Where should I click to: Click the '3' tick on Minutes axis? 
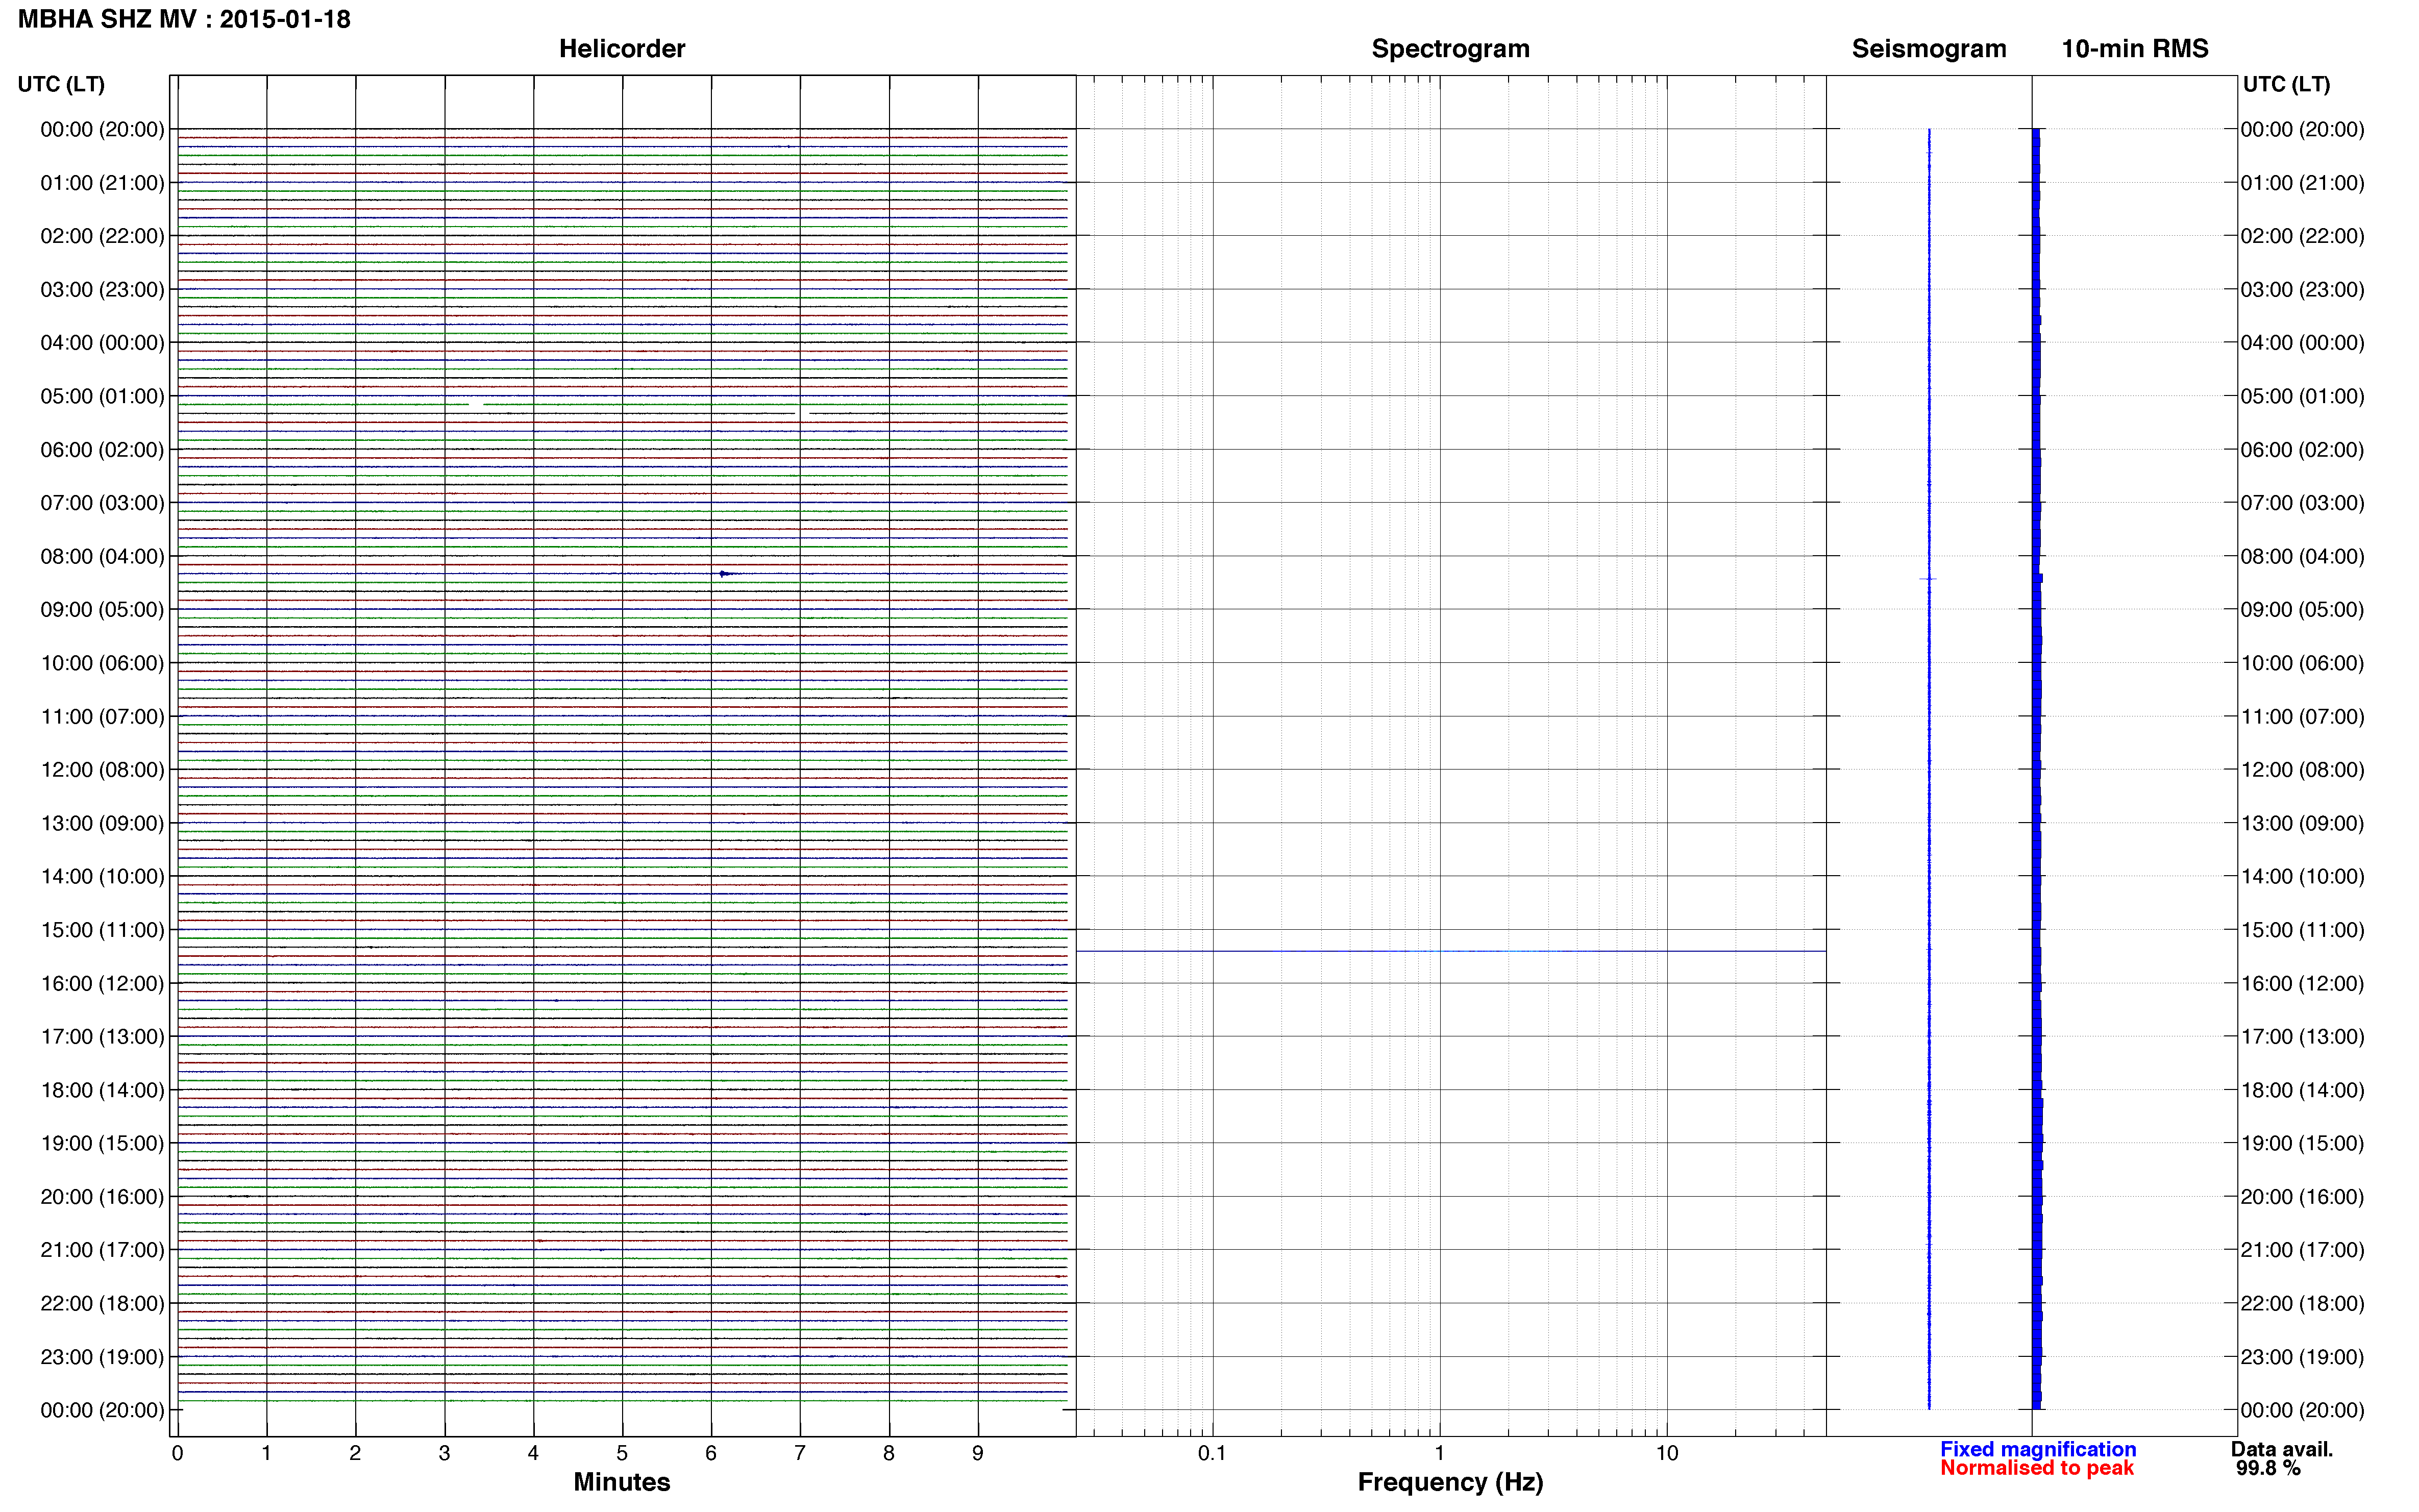(x=444, y=1454)
